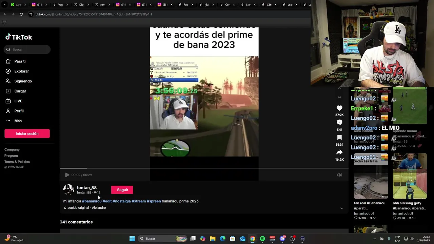The image size is (434, 244).
Task: Seek on the video progress bar
Action: tap(204, 168)
